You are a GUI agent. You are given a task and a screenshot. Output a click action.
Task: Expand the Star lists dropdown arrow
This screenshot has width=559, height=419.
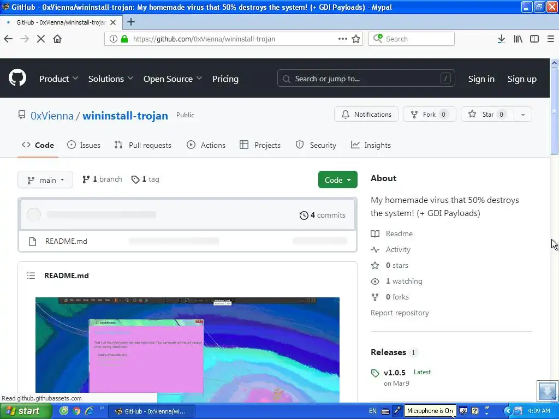coord(522,115)
